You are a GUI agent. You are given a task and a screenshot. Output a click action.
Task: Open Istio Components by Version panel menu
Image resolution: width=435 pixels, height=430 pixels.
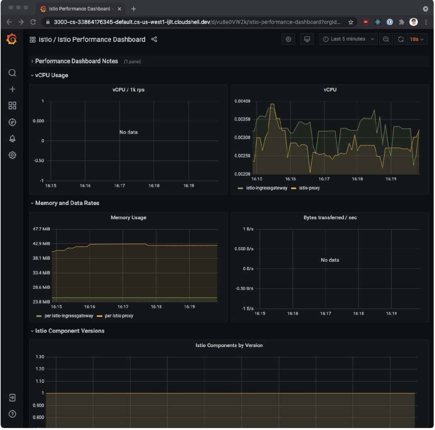pyautogui.click(x=229, y=346)
